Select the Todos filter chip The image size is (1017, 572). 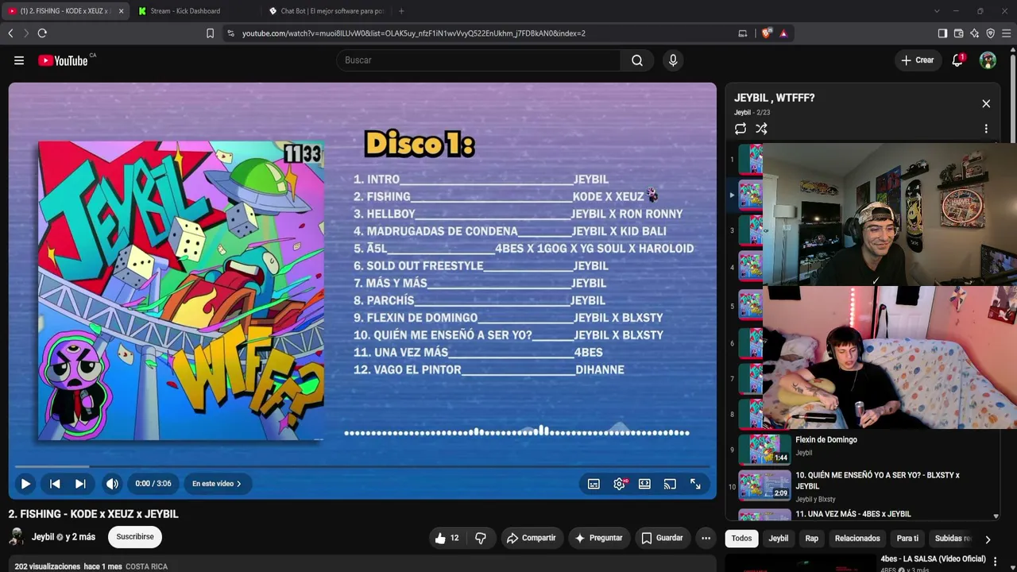(x=741, y=539)
